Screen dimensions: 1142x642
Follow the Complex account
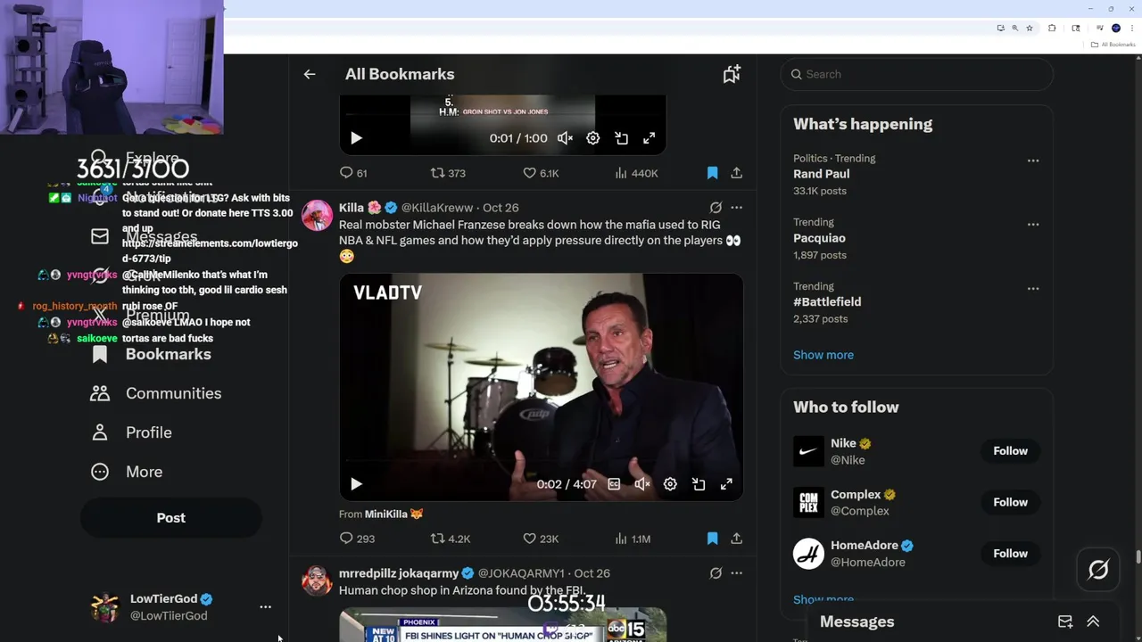click(1010, 502)
